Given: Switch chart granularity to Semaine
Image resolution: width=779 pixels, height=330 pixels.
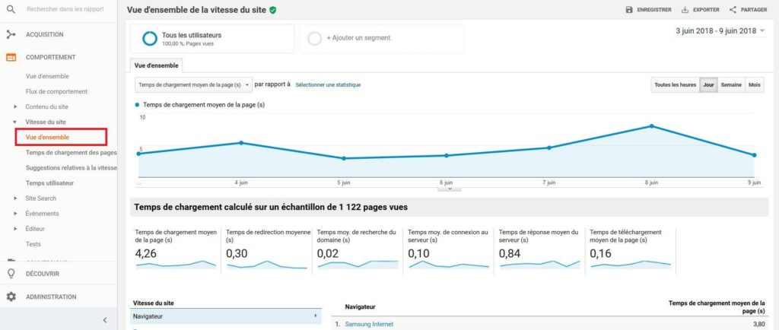Looking at the screenshot, I should pos(731,85).
